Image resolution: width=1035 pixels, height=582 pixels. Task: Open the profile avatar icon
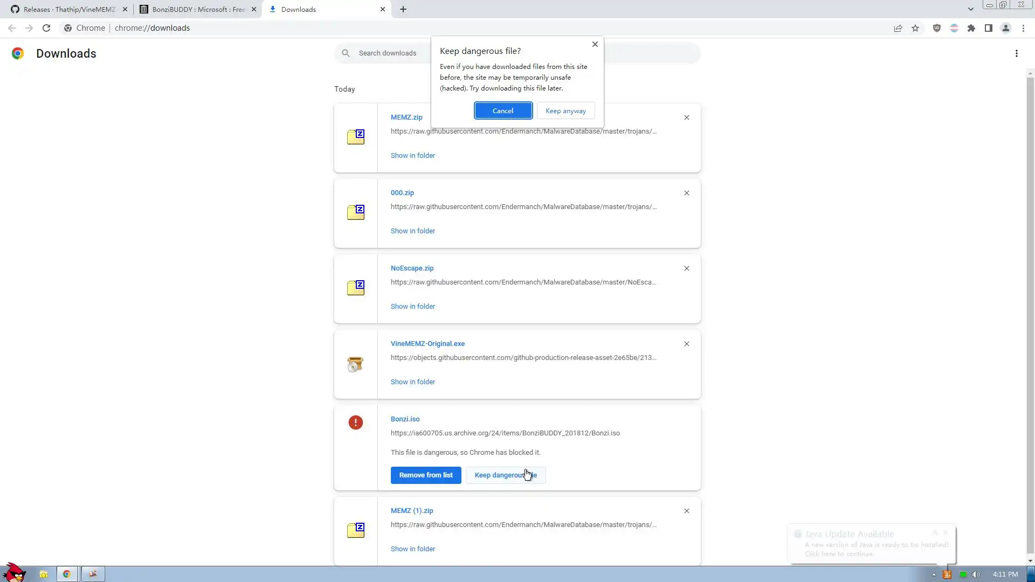point(1006,28)
